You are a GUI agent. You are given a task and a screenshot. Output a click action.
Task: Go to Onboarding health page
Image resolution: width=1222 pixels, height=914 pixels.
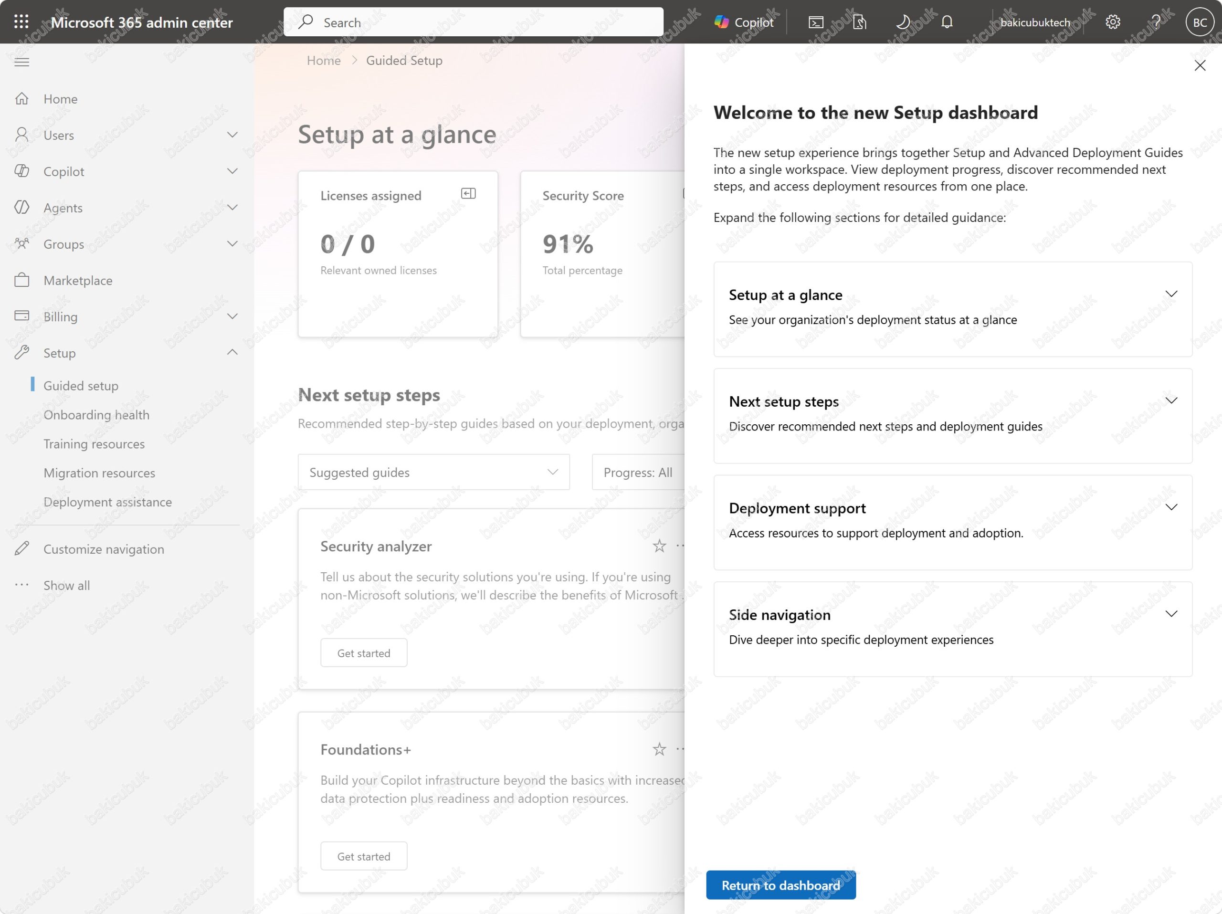pos(97,415)
